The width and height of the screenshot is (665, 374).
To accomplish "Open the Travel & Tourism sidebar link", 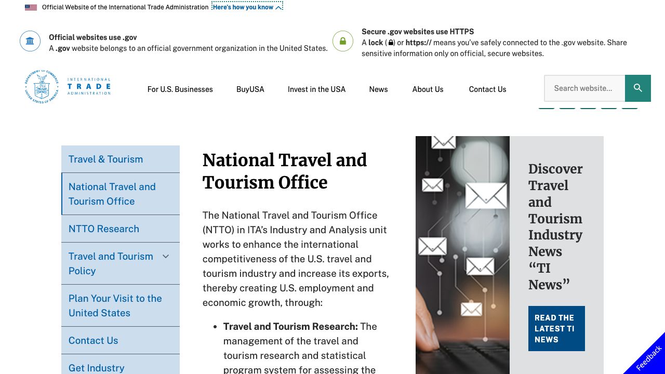I will click(x=105, y=159).
